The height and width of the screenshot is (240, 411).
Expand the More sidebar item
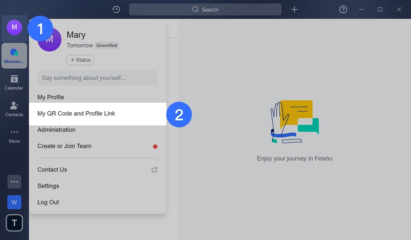pos(14,136)
